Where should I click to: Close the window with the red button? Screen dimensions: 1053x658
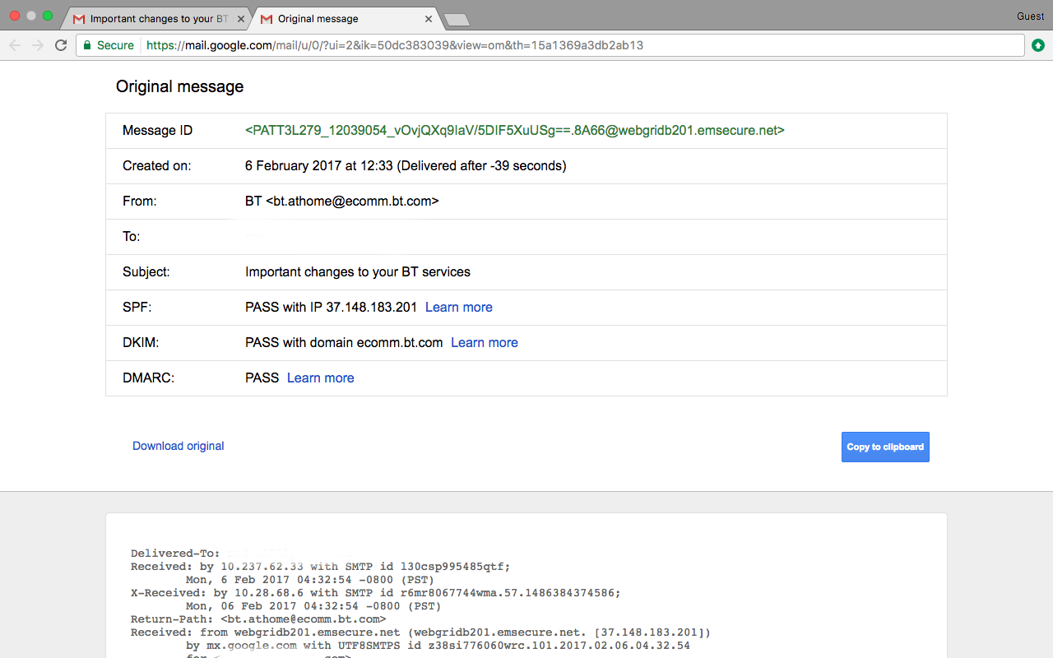(x=15, y=16)
